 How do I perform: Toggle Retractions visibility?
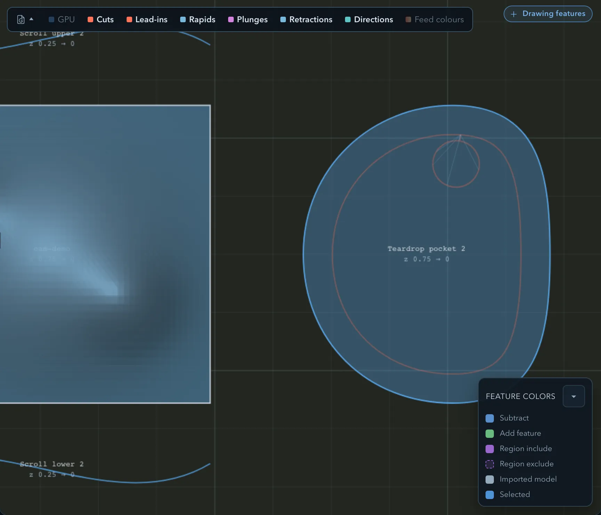[x=306, y=19]
